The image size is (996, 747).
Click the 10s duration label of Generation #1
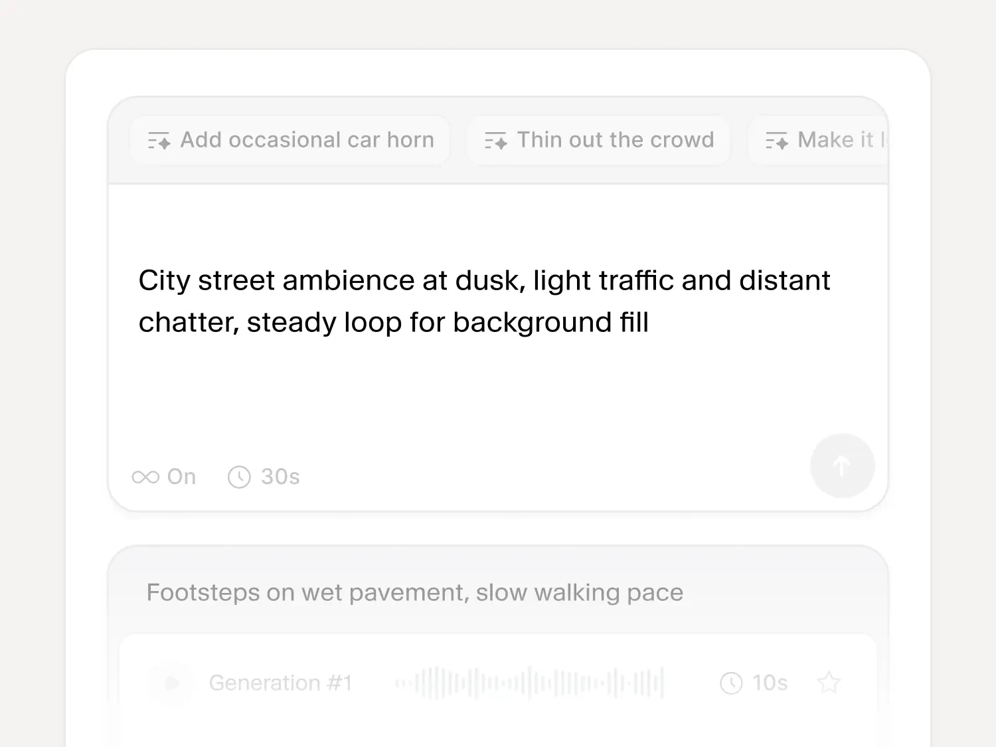coord(770,683)
